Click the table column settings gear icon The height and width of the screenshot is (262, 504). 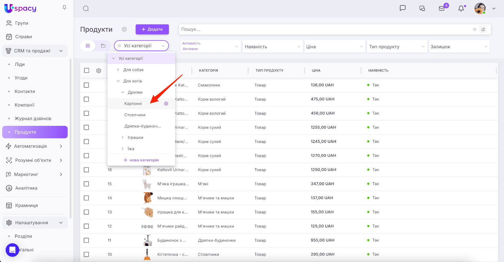[x=99, y=71]
